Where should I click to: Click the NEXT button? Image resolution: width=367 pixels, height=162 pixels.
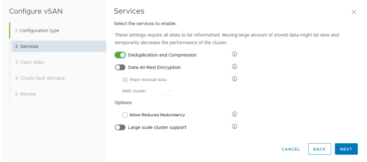(x=346, y=149)
